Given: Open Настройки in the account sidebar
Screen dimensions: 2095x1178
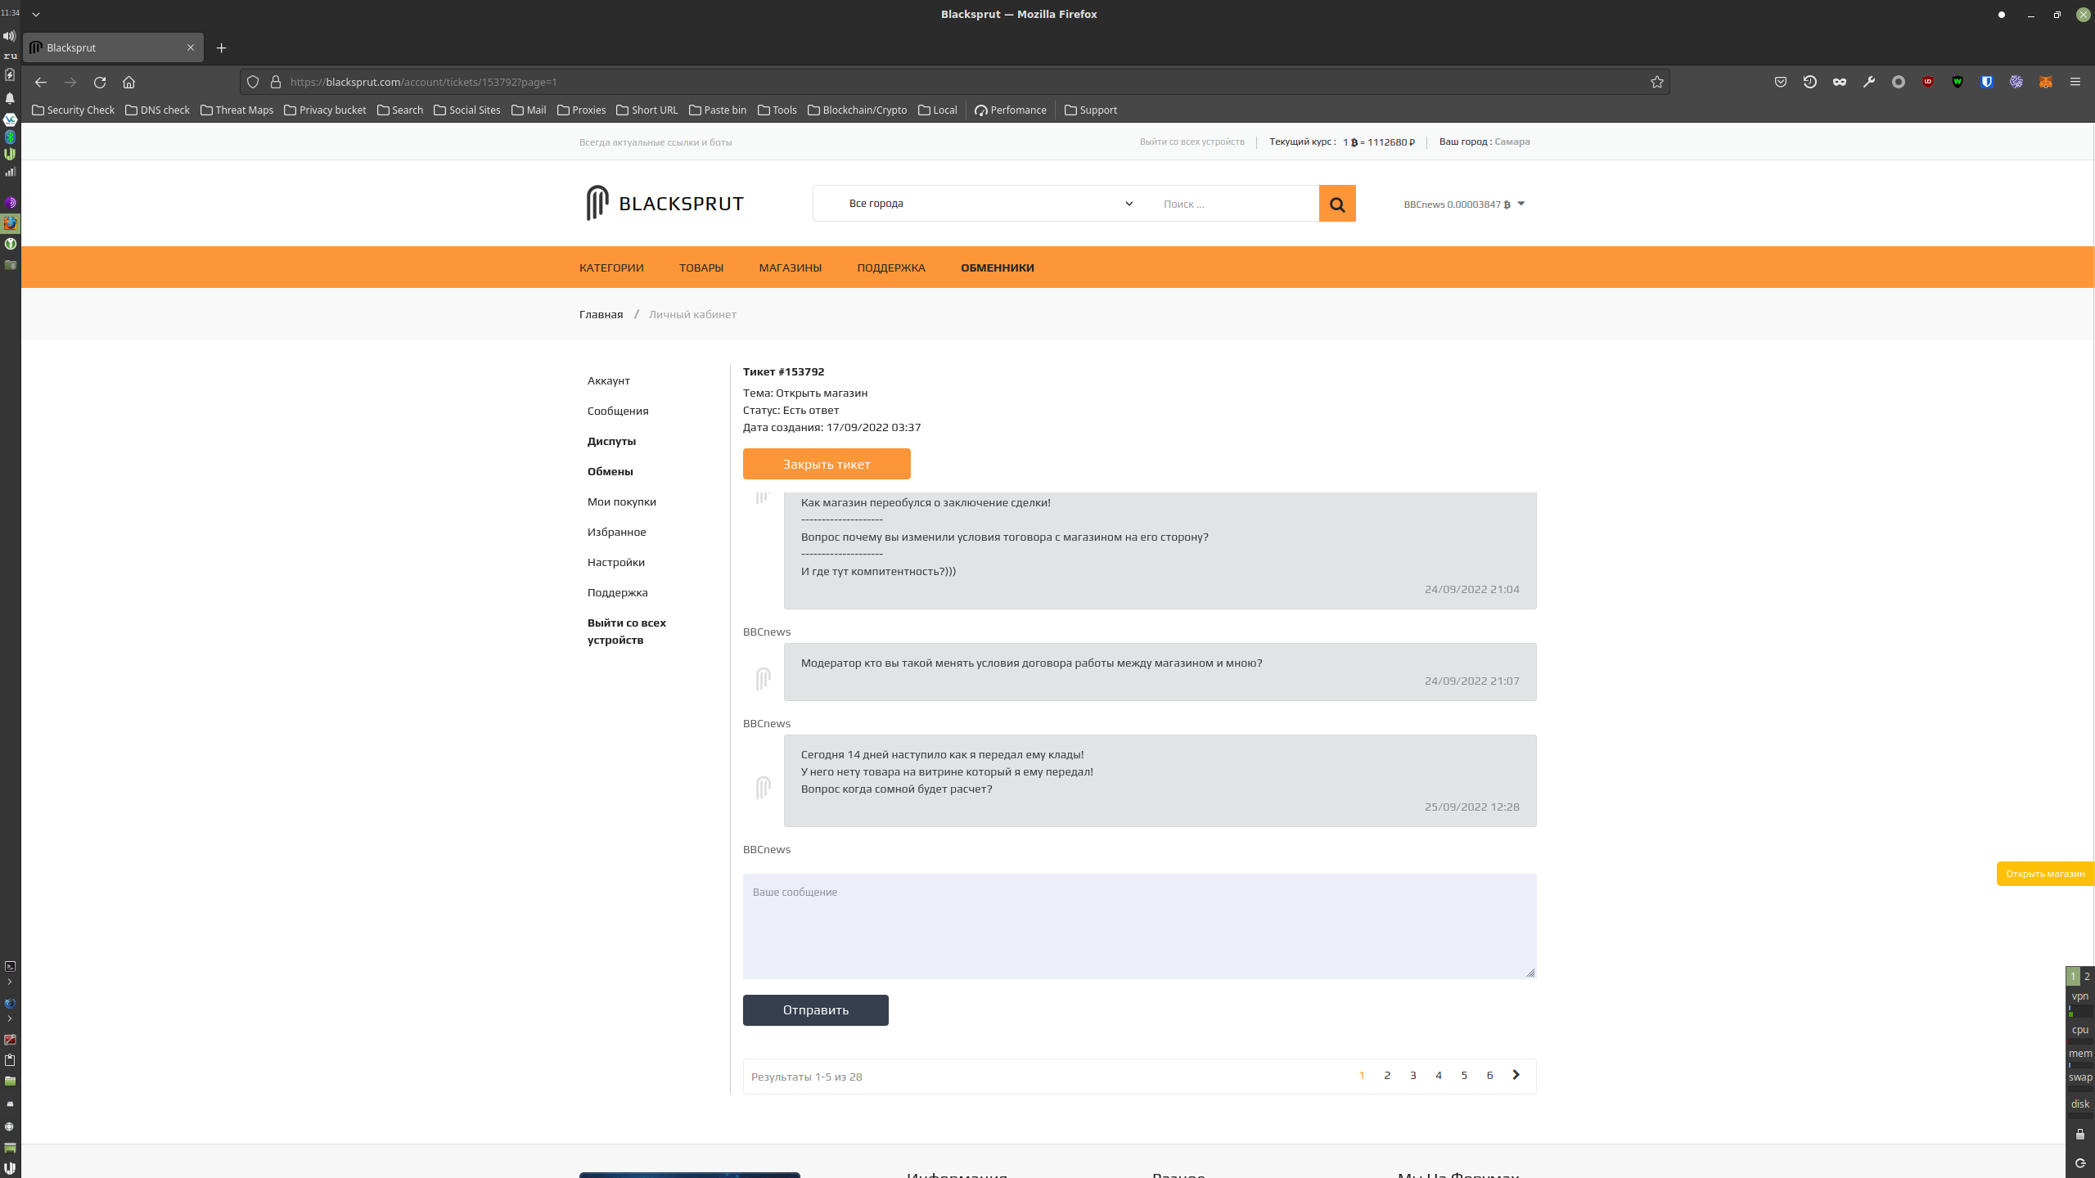Looking at the screenshot, I should click(x=616, y=562).
